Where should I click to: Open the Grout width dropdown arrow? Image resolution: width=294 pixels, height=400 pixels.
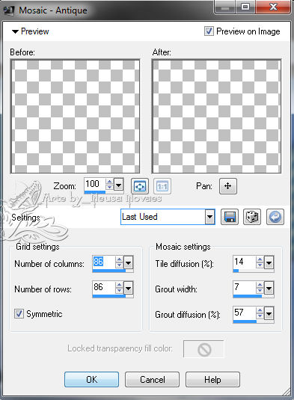(x=269, y=288)
